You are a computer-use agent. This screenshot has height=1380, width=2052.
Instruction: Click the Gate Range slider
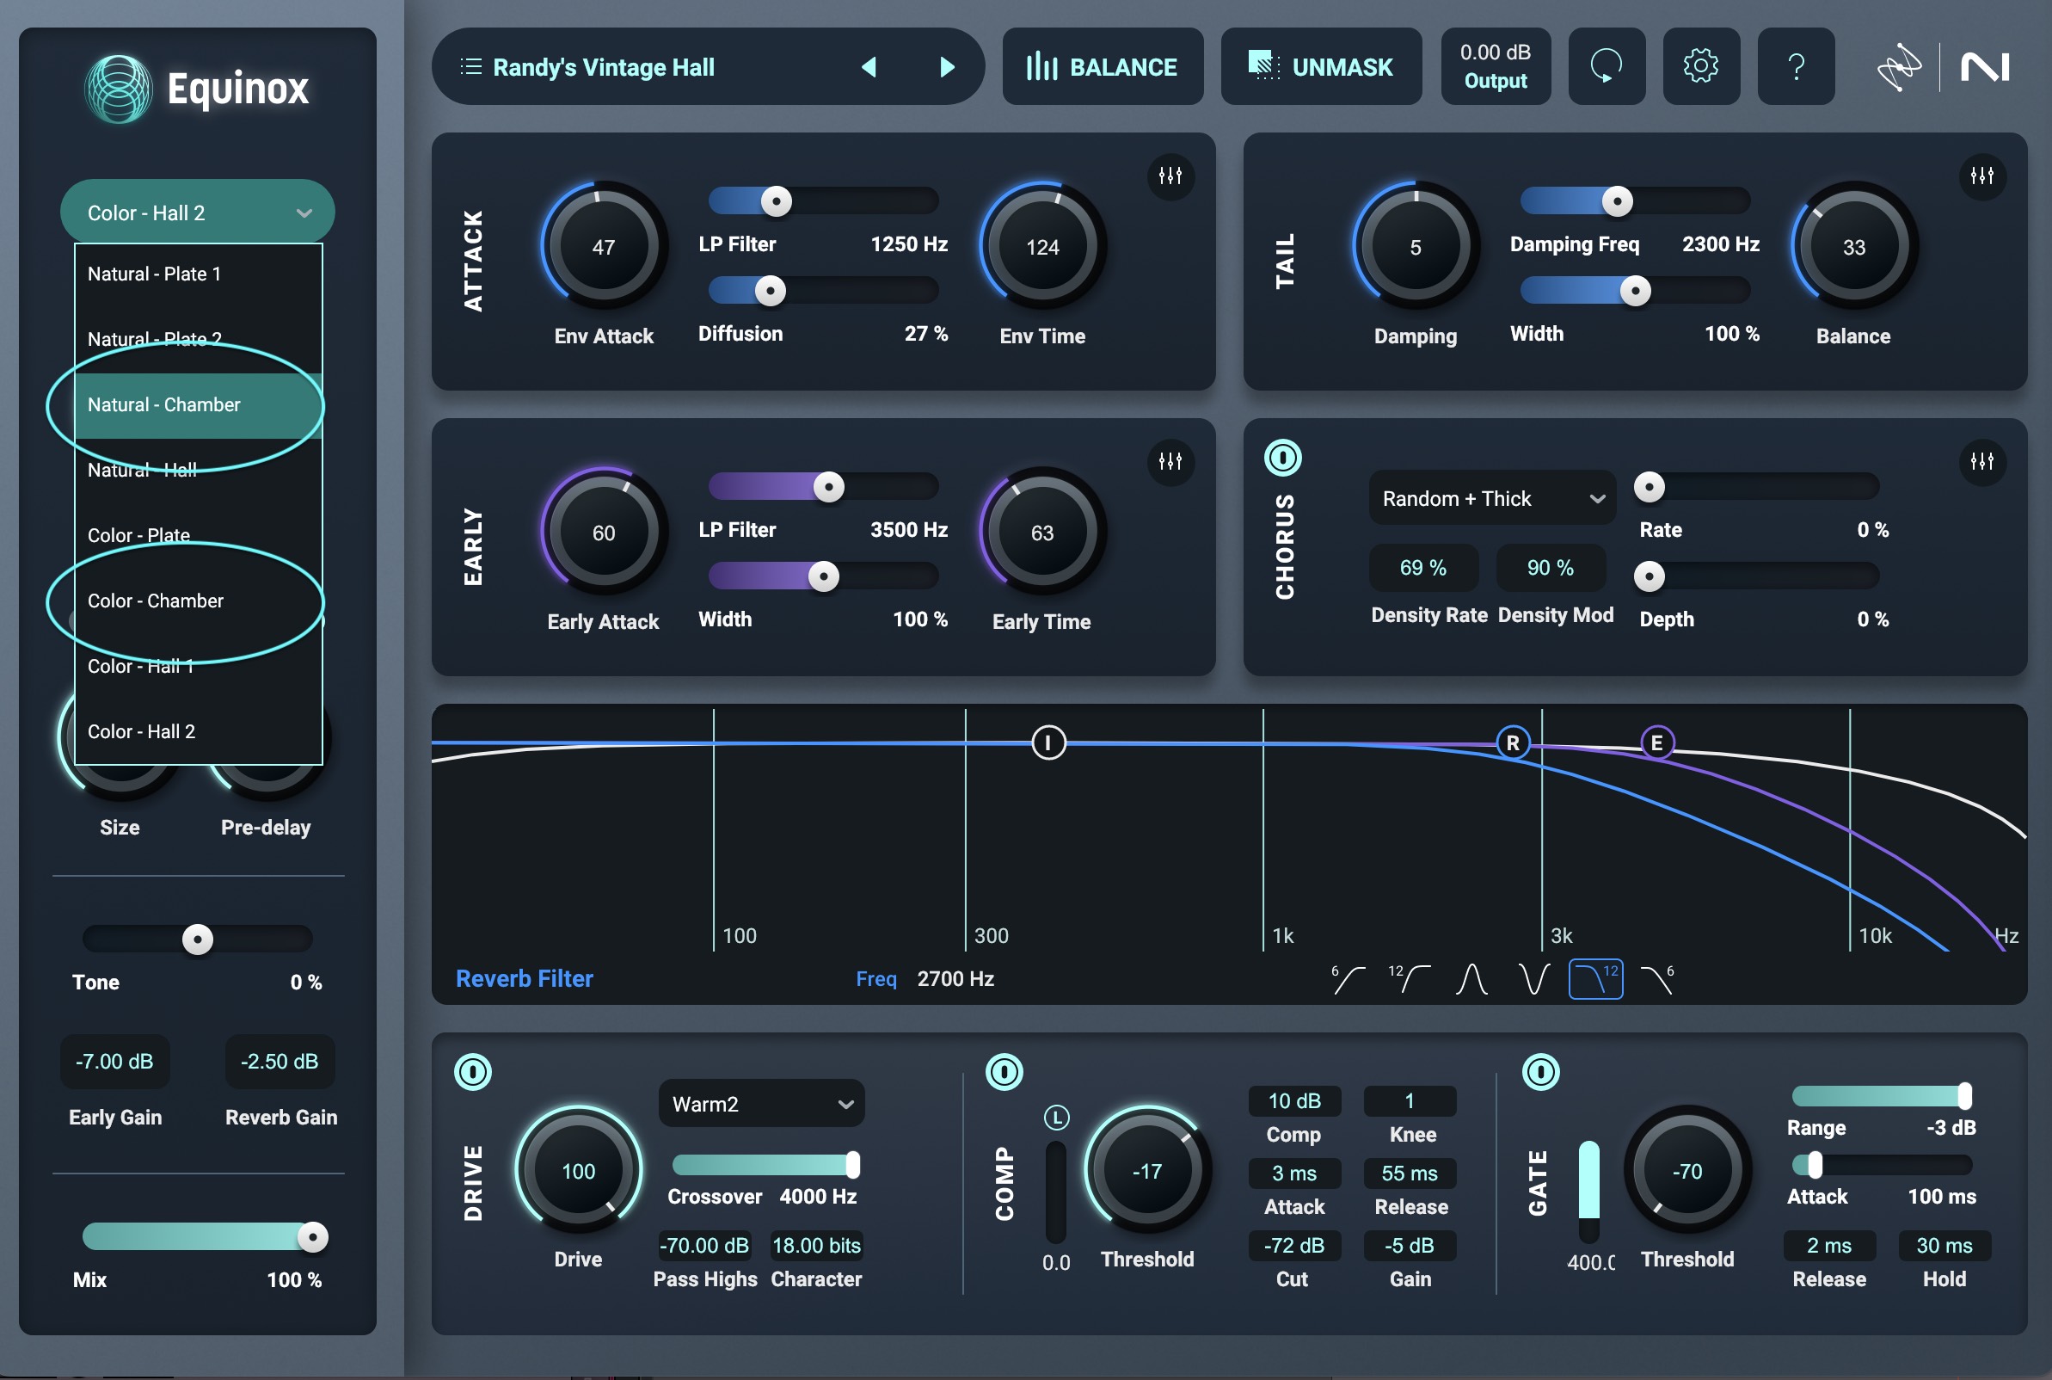1882,1096
